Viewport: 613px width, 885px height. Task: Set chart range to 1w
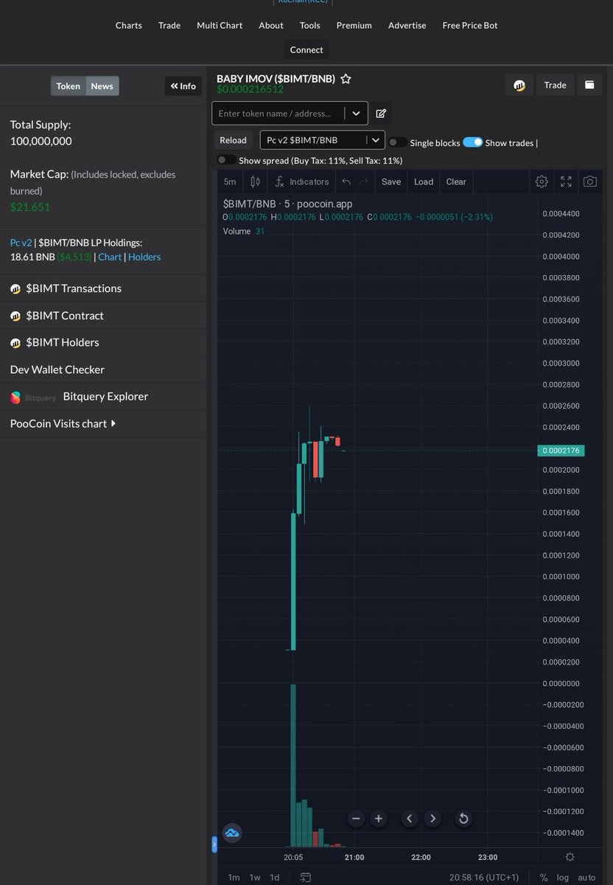click(x=255, y=878)
